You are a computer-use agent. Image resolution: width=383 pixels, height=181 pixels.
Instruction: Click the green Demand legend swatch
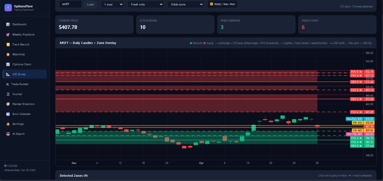pos(191,43)
